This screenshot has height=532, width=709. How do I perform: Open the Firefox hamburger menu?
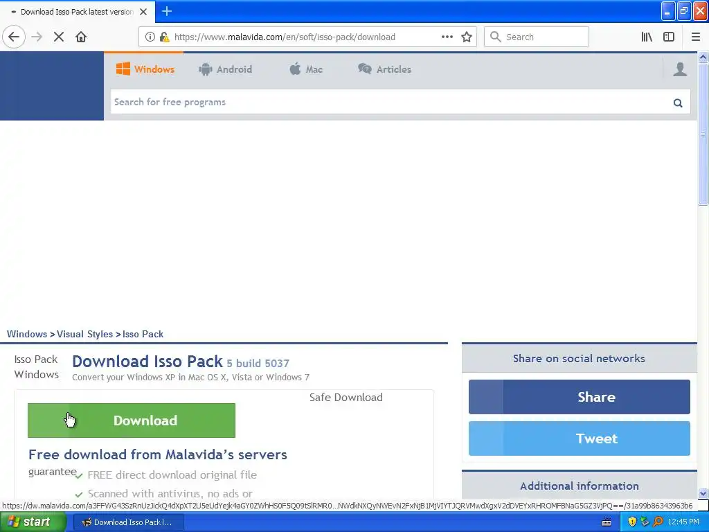point(696,37)
